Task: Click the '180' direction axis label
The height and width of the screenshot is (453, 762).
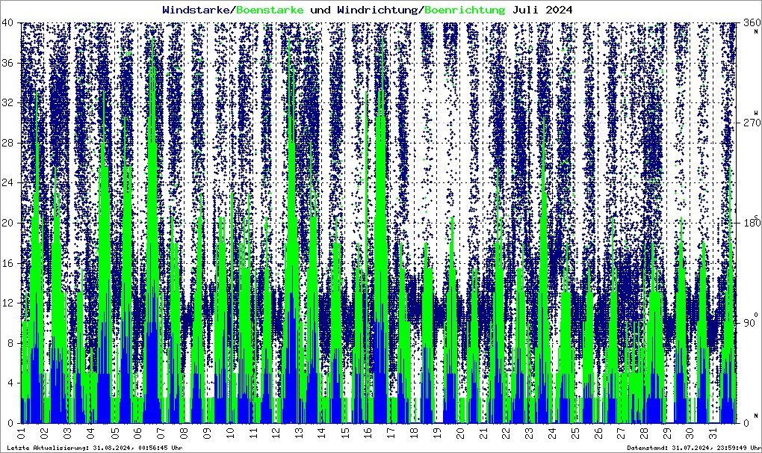Action: coord(752,223)
